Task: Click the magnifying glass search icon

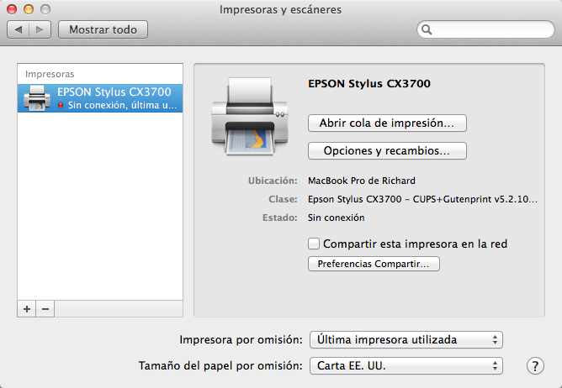Action: click(x=427, y=29)
